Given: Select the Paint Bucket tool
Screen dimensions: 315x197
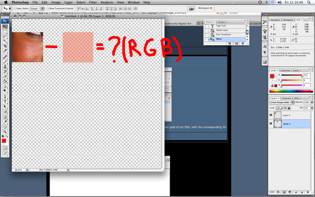Looking at the screenshot, I should tap(5, 81).
